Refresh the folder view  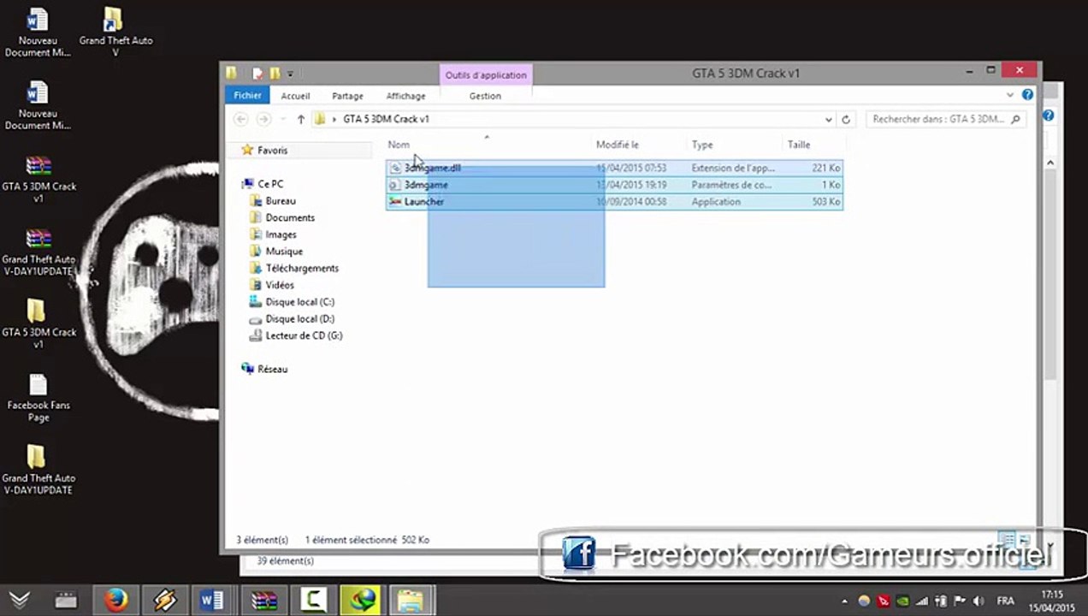point(846,120)
